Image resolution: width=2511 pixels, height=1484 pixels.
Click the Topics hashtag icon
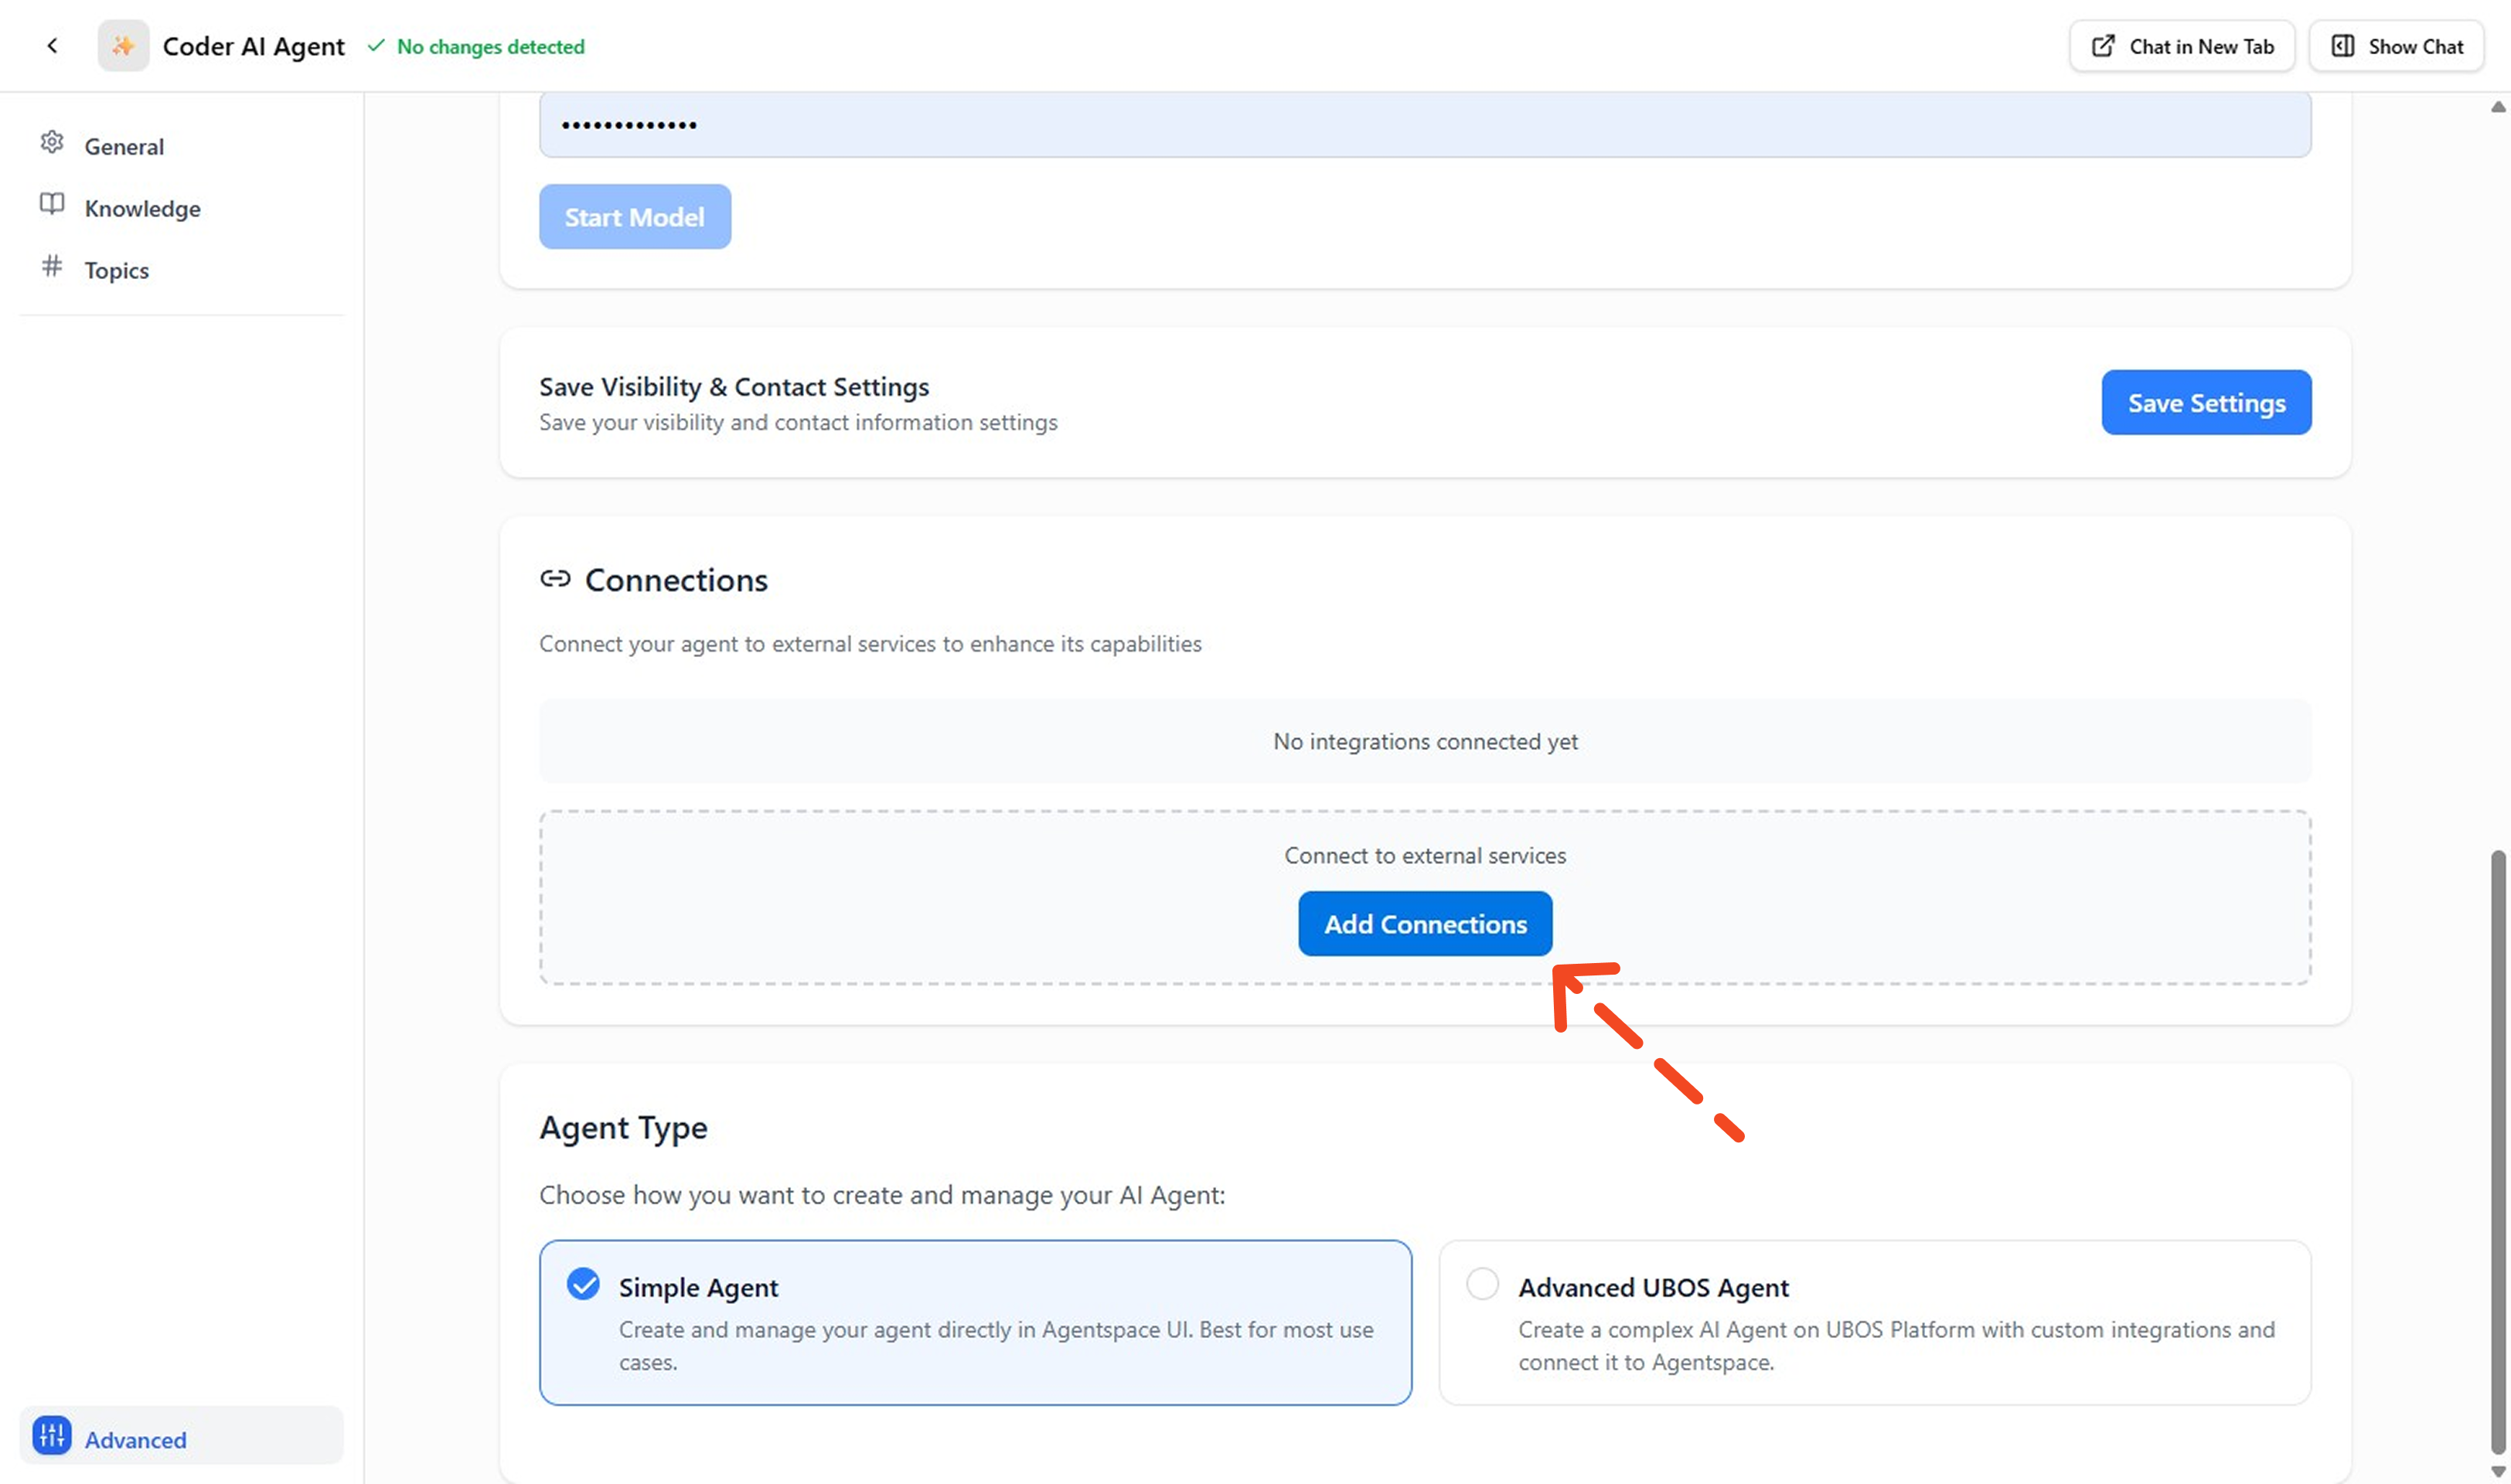point(52,268)
